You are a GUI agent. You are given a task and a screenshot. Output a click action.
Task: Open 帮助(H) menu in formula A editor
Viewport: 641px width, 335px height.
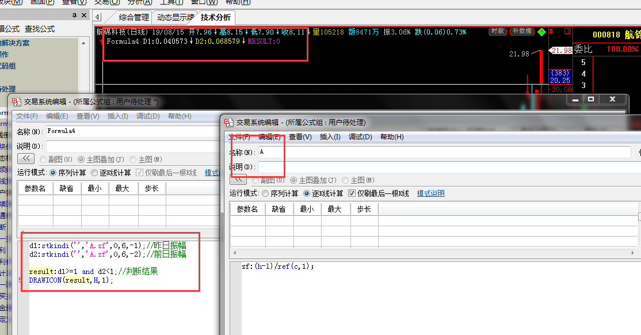pyautogui.click(x=392, y=137)
